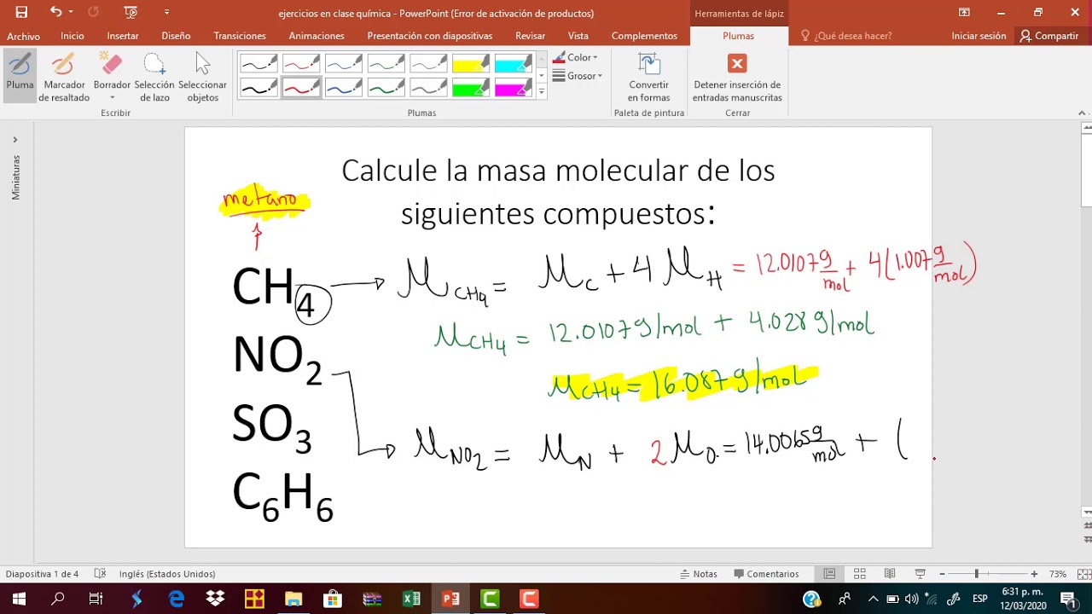The image size is (1092, 614).
Task: Collapse the ribbon with the chevron
Action: coord(1083,113)
